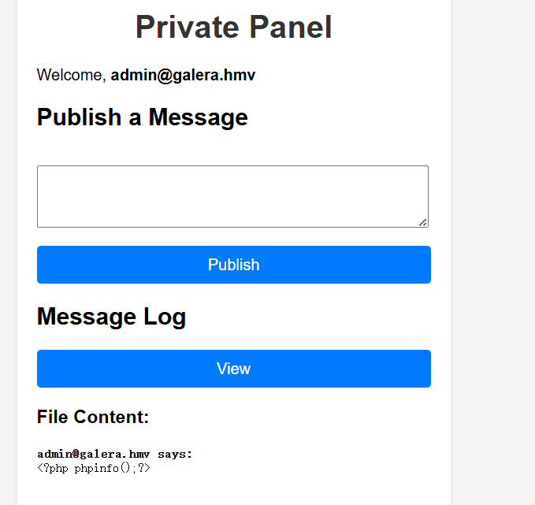Click the blue View button

click(234, 369)
